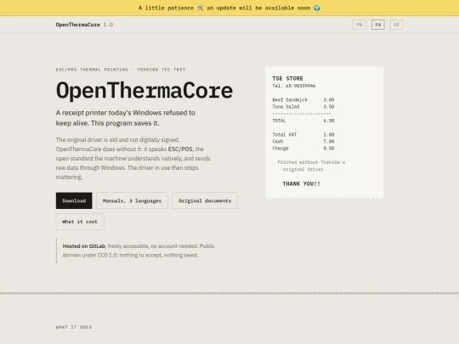Click the WHAT IT DOES section label

(74, 327)
